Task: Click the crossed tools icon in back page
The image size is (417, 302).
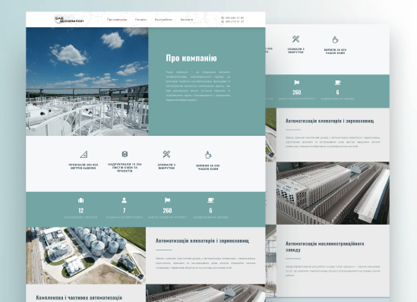Action: (x=295, y=39)
